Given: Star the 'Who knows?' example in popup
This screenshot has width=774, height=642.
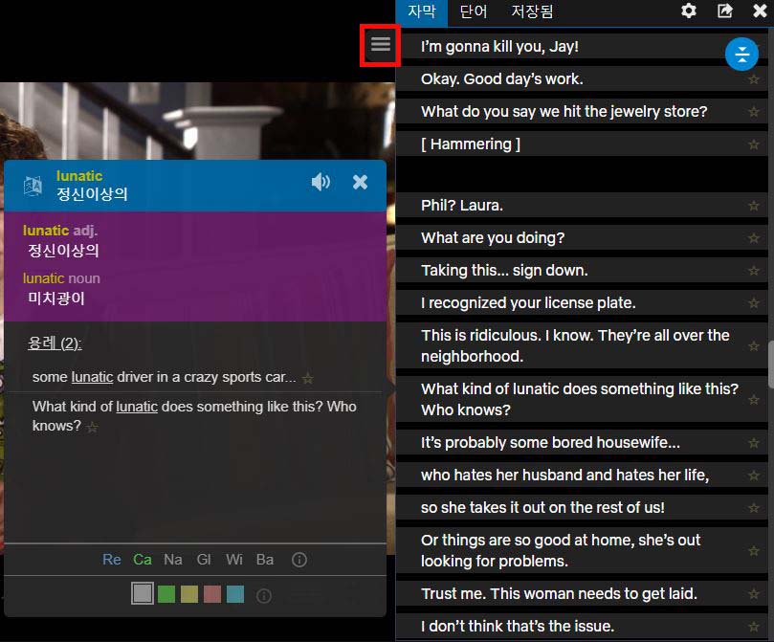Looking at the screenshot, I should (x=92, y=427).
